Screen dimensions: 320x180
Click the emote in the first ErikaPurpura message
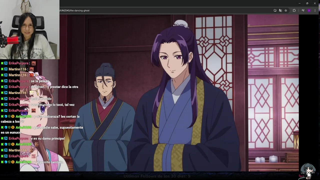33,63
